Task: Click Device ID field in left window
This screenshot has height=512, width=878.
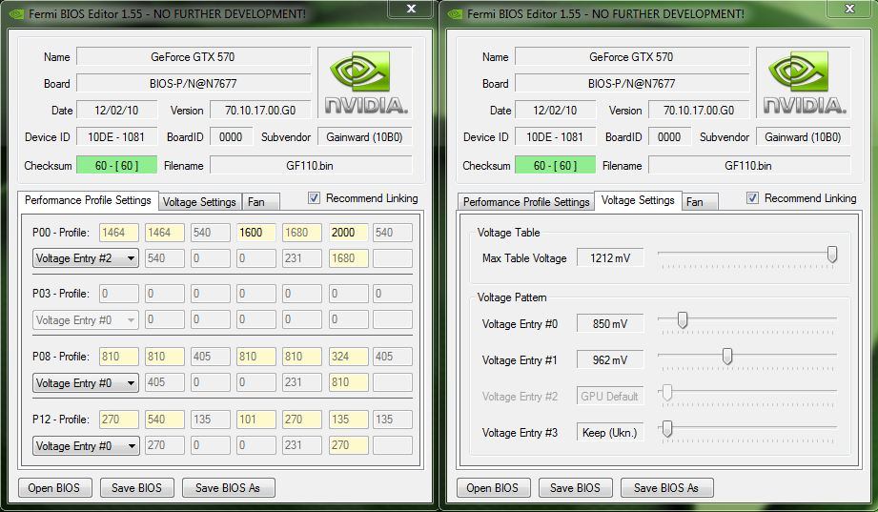Action: [116, 136]
